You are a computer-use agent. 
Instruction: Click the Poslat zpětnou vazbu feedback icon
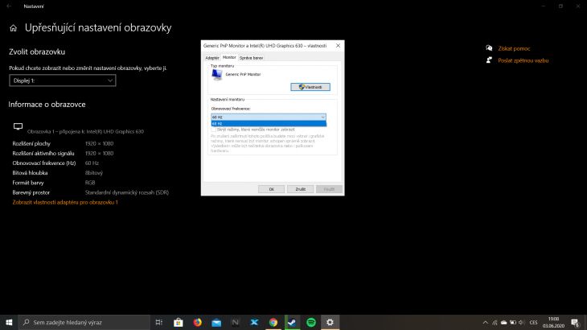[489, 60]
